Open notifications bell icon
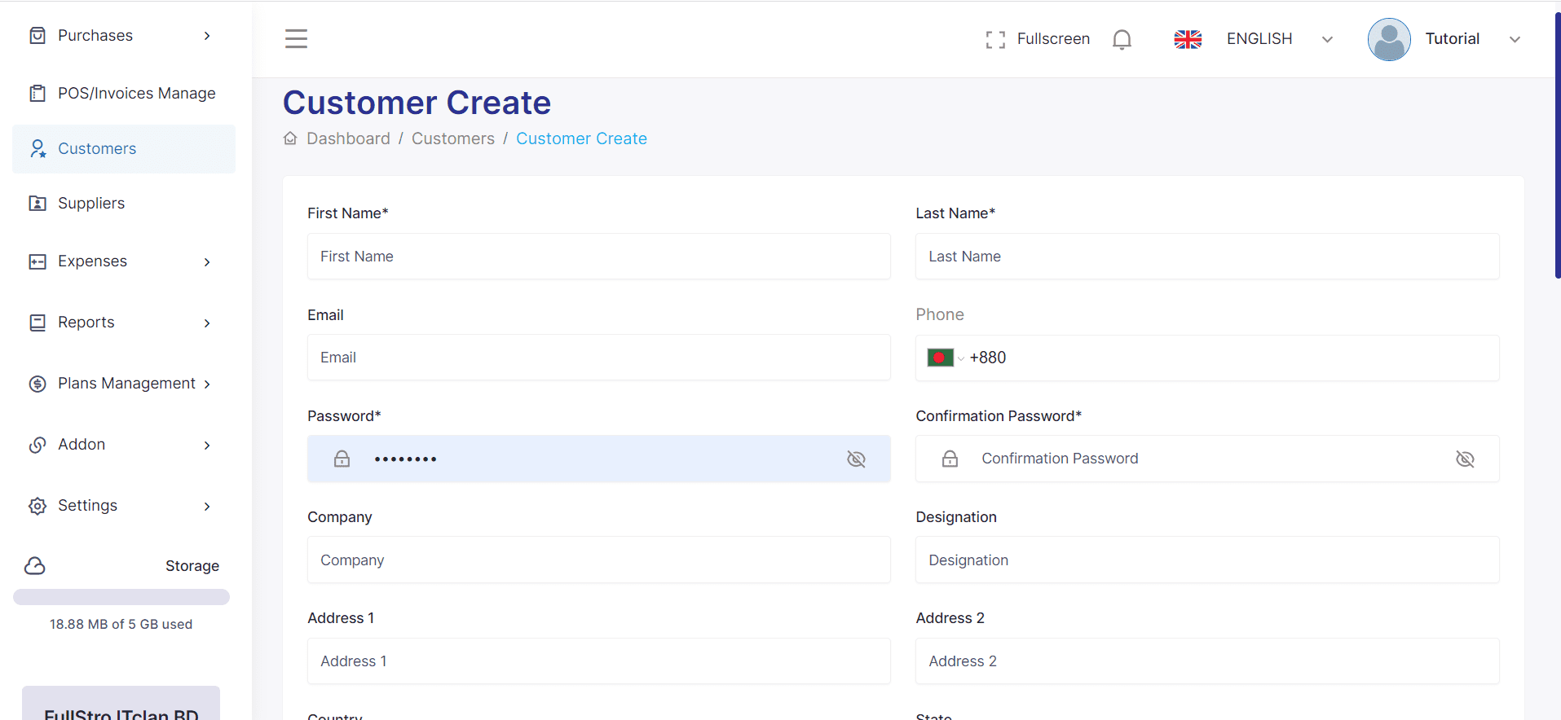The height and width of the screenshot is (720, 1561). pyautogui.click(x=1122, y=39)
